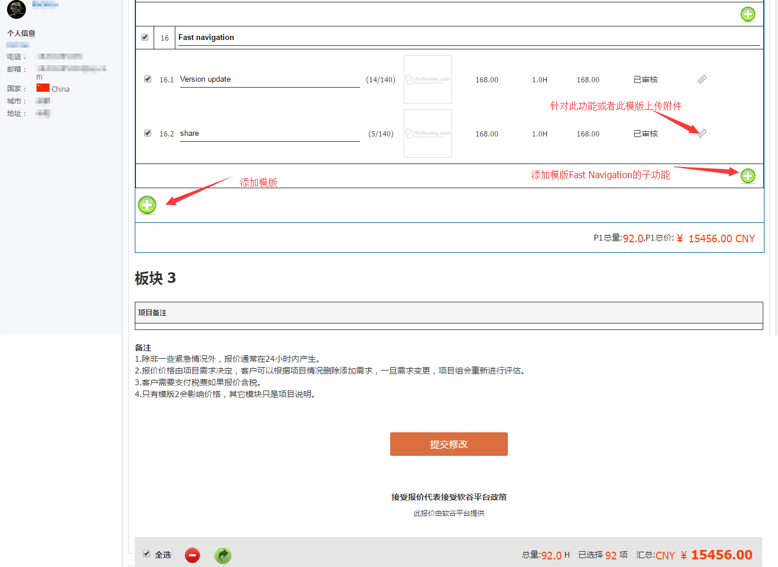Viewport: 778px width, 567px height.
Task: Click the attachment paperclip for Version update
Action: (x=701, y=79)
